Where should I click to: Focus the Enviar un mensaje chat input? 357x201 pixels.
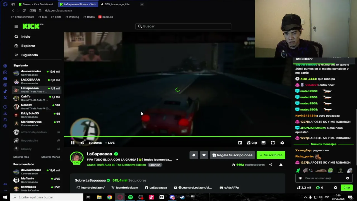[x=324, y=178]
